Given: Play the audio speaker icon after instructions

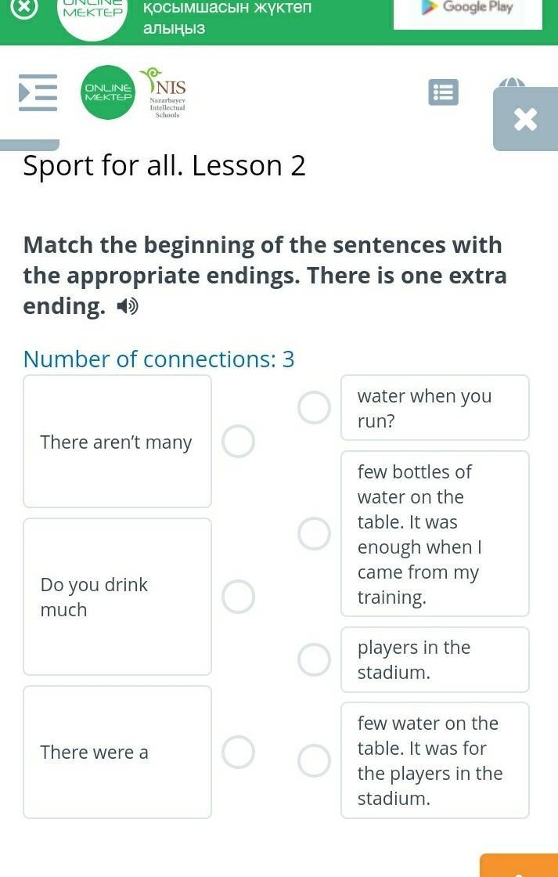Looking at the screenshot, I should click(x=128, y=306).
